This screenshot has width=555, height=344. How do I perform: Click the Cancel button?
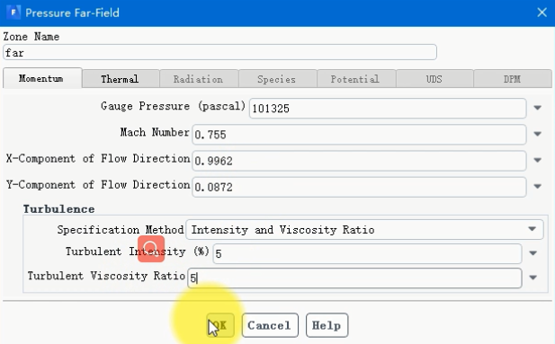[270, 325]
